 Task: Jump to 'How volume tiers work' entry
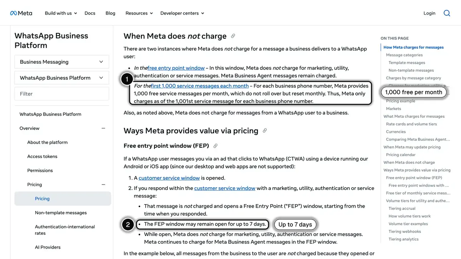410,216
